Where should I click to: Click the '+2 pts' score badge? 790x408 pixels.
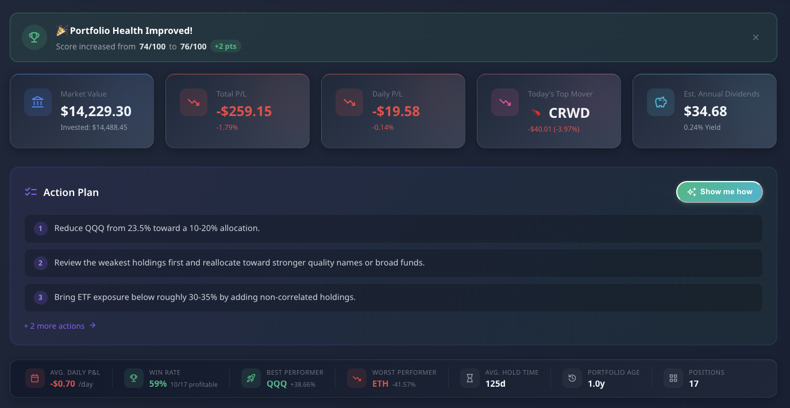(226, 47)
